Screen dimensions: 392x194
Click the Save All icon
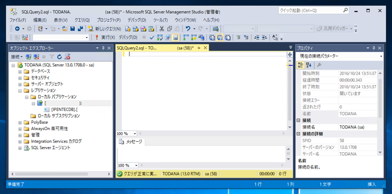click(x=80, y=29)
